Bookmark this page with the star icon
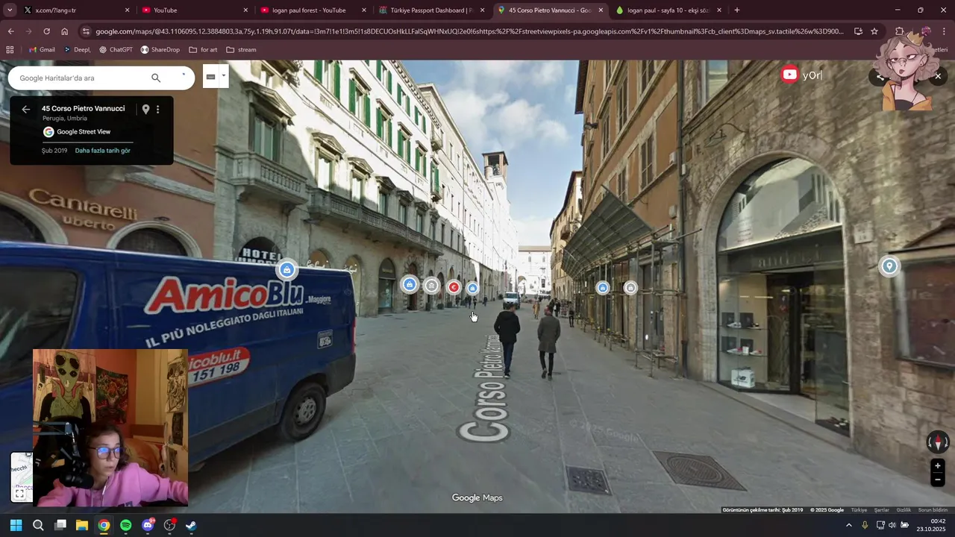Viewport: 955px width, 537px height. click(x=874, y=31)
